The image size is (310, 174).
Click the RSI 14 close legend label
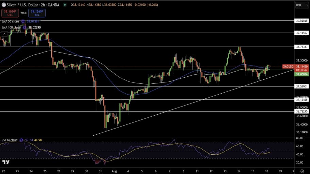click(x=10, y=140)
